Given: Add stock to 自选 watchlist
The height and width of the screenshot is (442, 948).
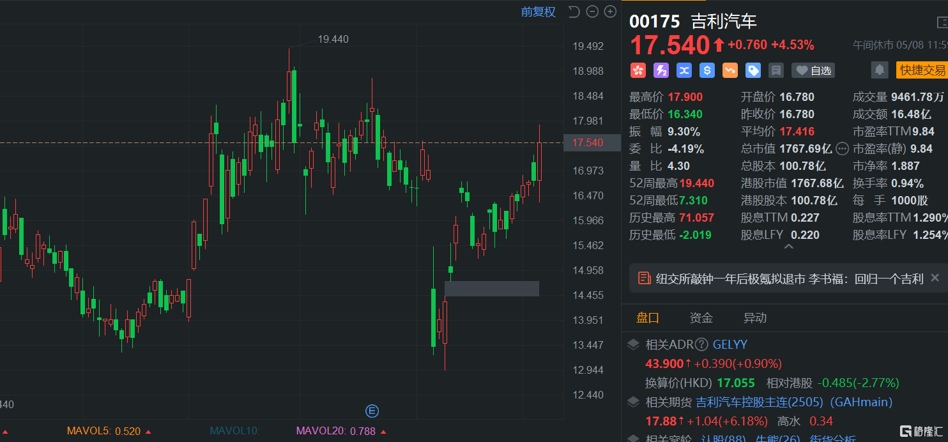Looking at the screenshot, I should click(813, 70).
